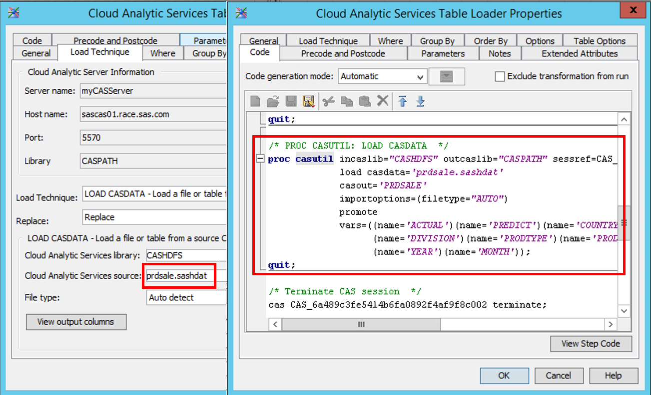
Task: Copy code using the Copy icon
Action: point(346,101)
